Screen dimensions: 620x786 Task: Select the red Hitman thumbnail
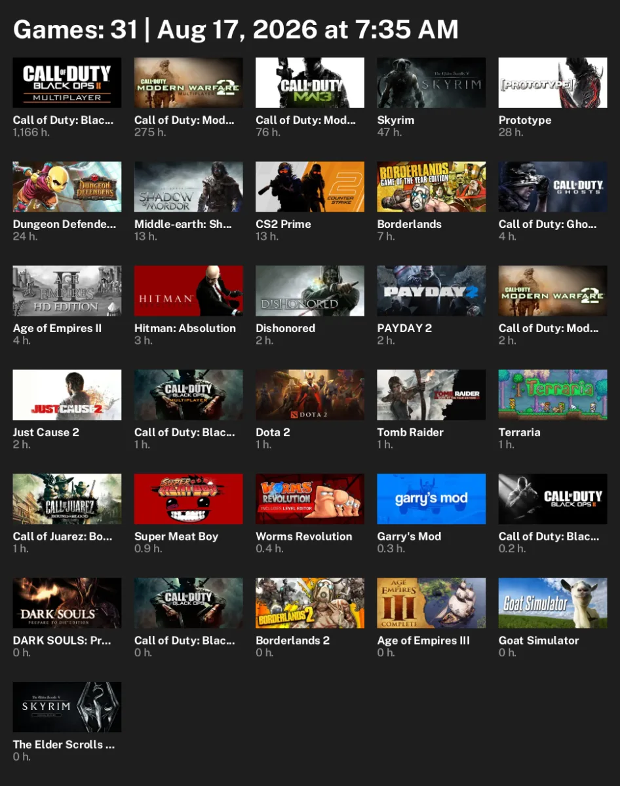coord(189,291)
